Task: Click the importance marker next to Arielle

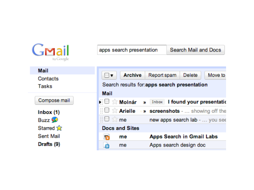Action: click(144, 111)
